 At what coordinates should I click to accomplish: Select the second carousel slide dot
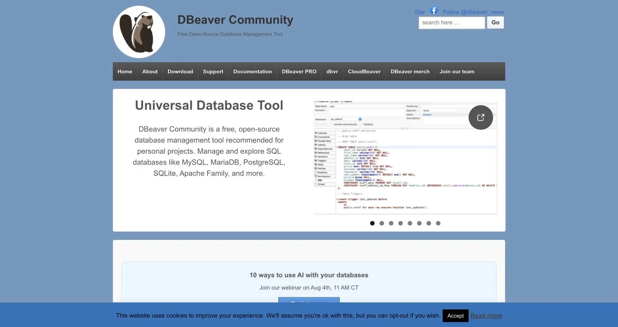[x=382, y=223]
